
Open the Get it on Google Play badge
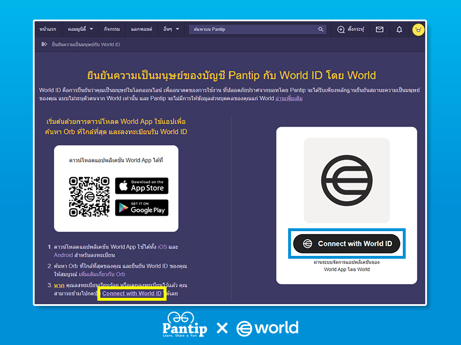point(142,208)
